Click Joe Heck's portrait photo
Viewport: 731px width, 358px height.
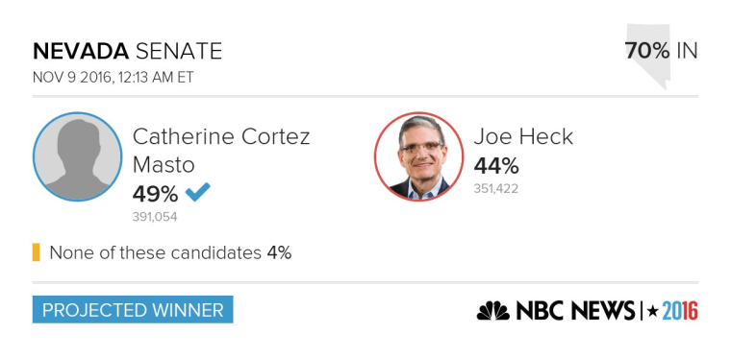coord(418,156)
